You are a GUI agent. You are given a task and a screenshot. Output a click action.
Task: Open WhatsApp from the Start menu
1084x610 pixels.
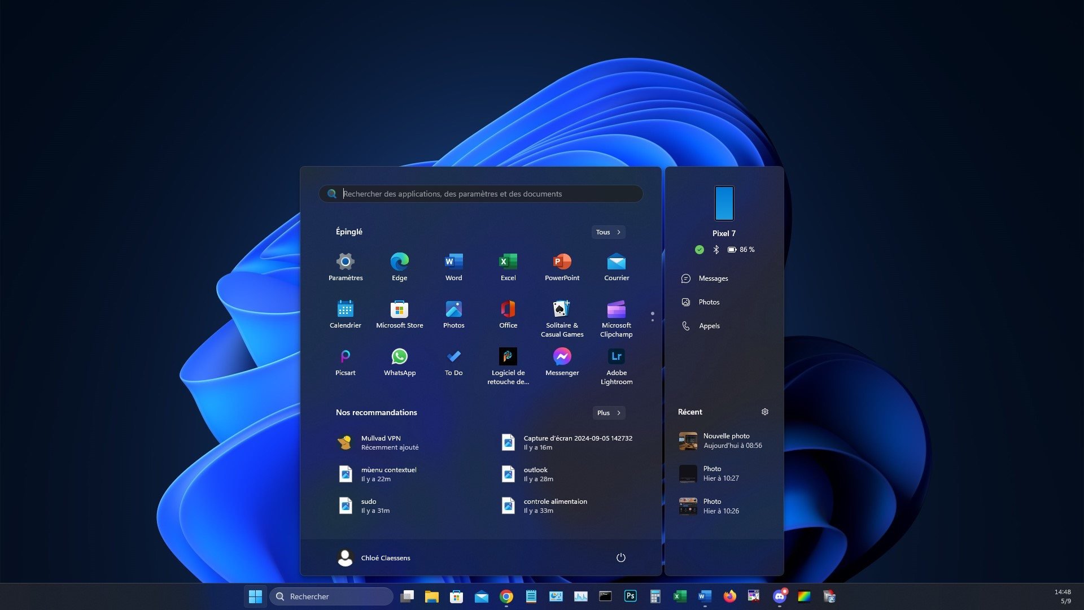(399, 356)
